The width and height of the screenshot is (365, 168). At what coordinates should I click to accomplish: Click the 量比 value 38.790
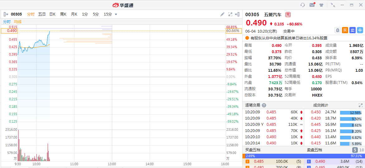point(275,64)
